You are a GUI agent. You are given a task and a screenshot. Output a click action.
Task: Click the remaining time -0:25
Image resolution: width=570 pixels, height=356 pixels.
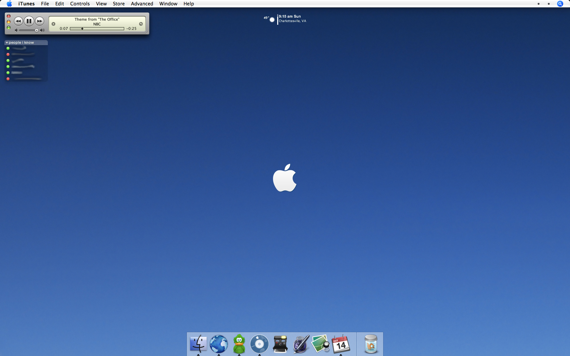[131, 28]
